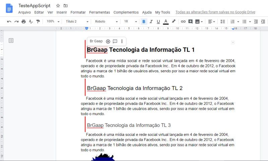Open the Formatar menu
Image resolution: width=268 pixels, height=161 pixels.
[x=78, y=12]
